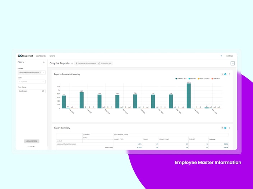This screenshot has width=253, height=189.
Task: Click the tallest bar labeled 1.37k
Action: pos(189,96)
